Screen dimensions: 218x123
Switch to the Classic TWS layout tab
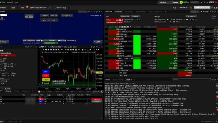point(12,121)
